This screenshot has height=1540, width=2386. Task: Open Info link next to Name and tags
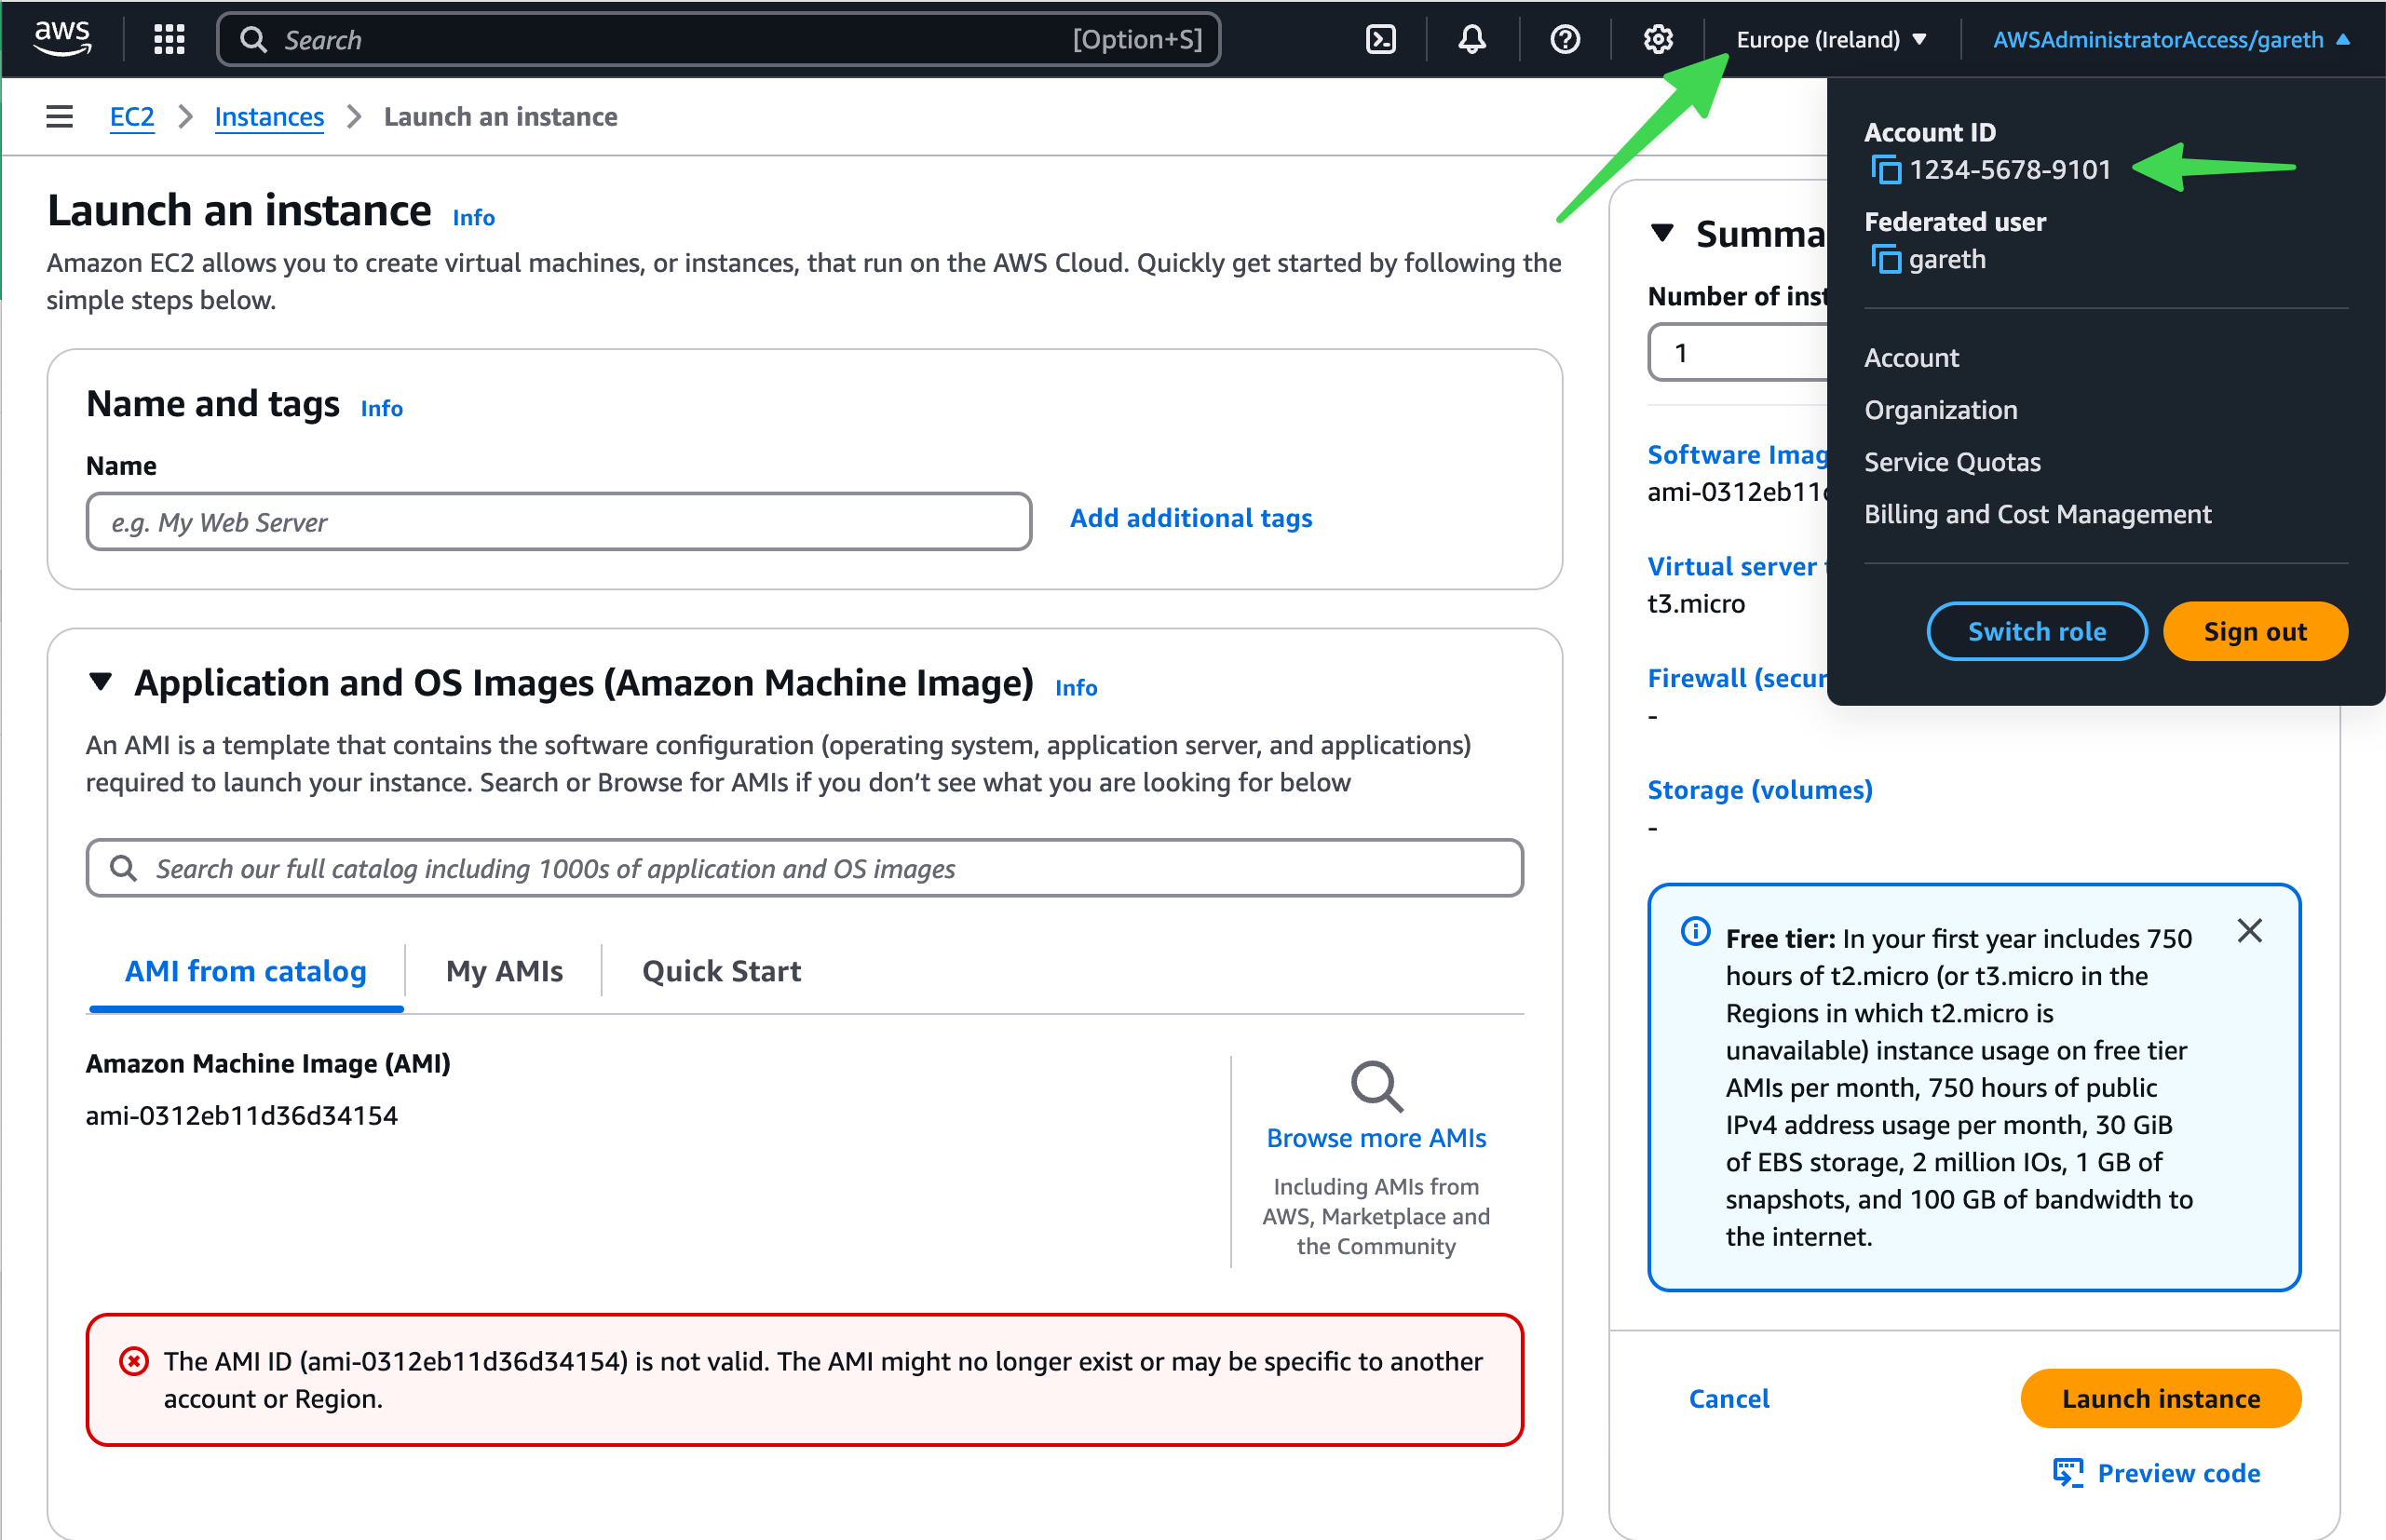pyautogui.click(x=382, y=408)
